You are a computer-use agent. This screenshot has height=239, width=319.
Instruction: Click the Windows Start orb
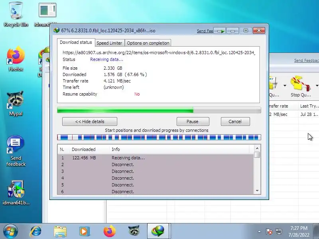(x=10, y=231)
